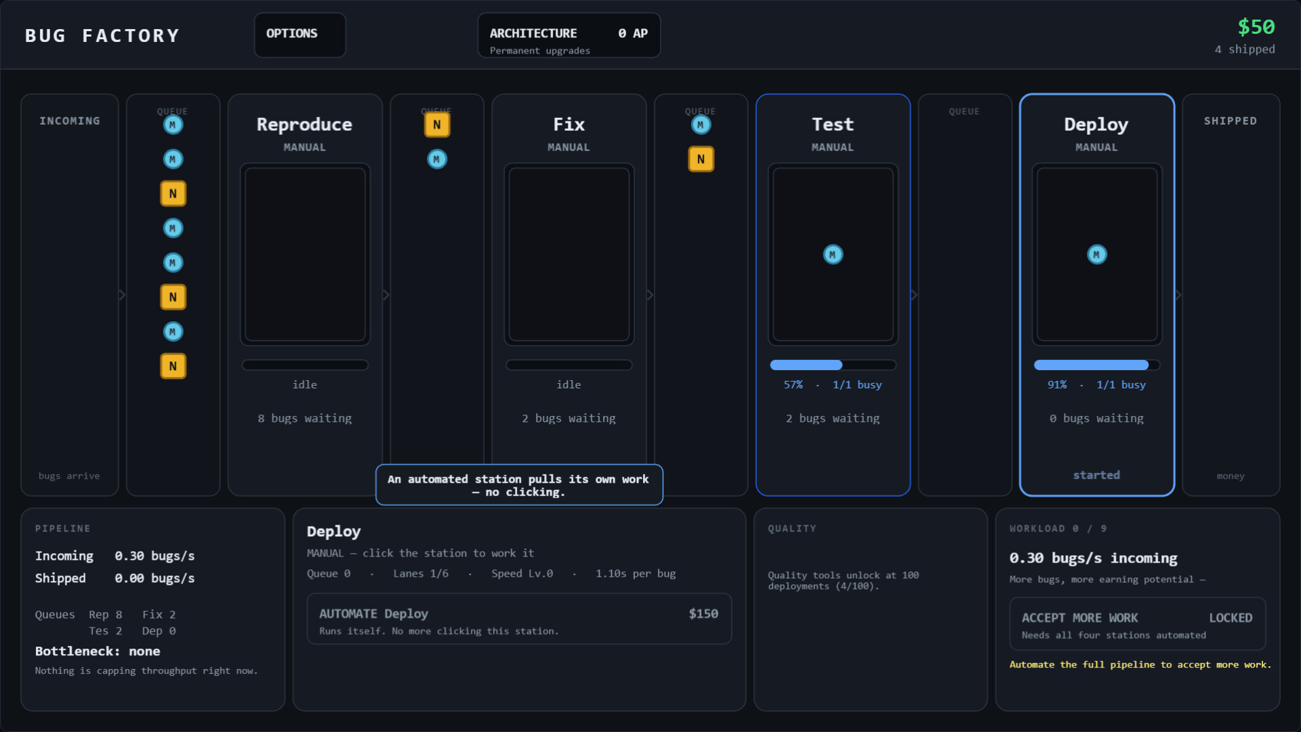
Task: Click the Reproduce station work area
Action: coord(305,254)
